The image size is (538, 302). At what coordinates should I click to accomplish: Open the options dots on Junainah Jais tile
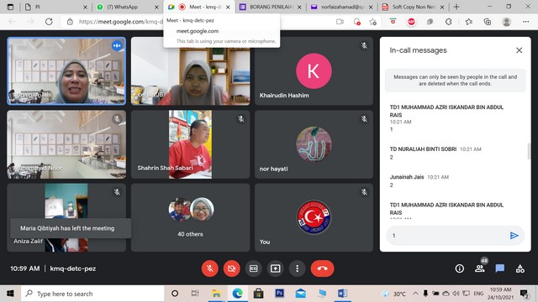point(117,45)
